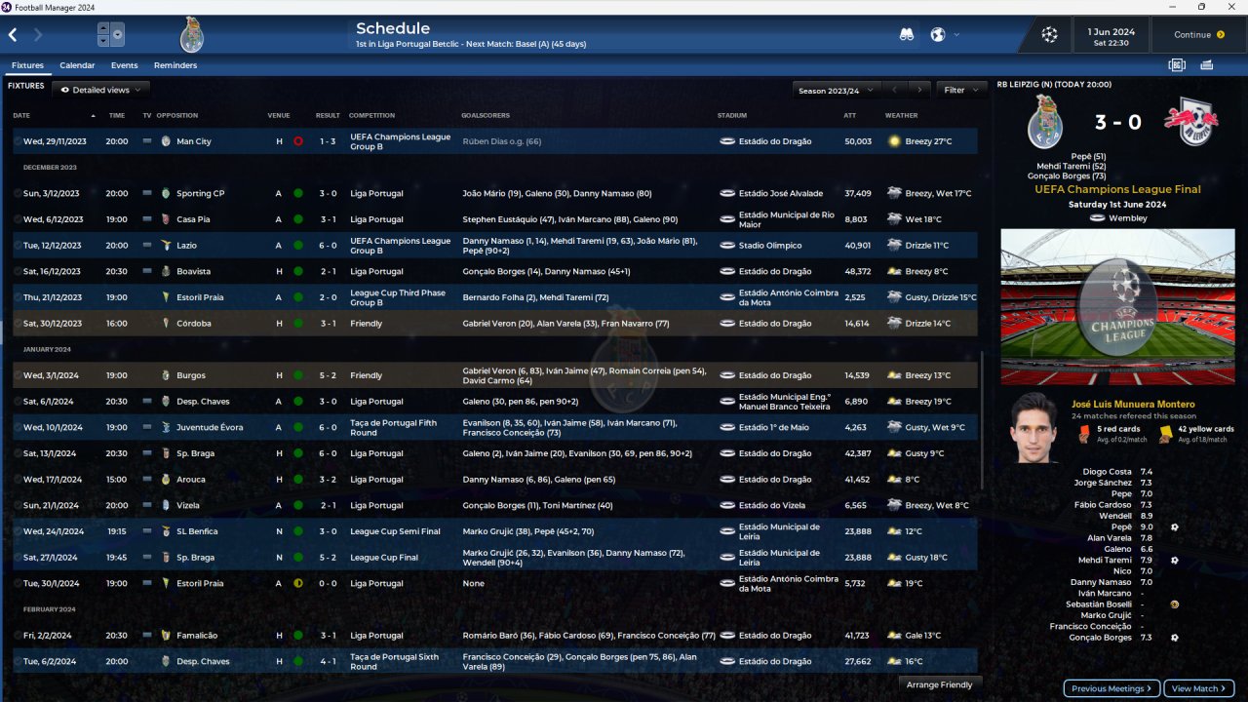Click the referee portrait photo
This screenshot has width=1248, height=702.
[1034, 427]
